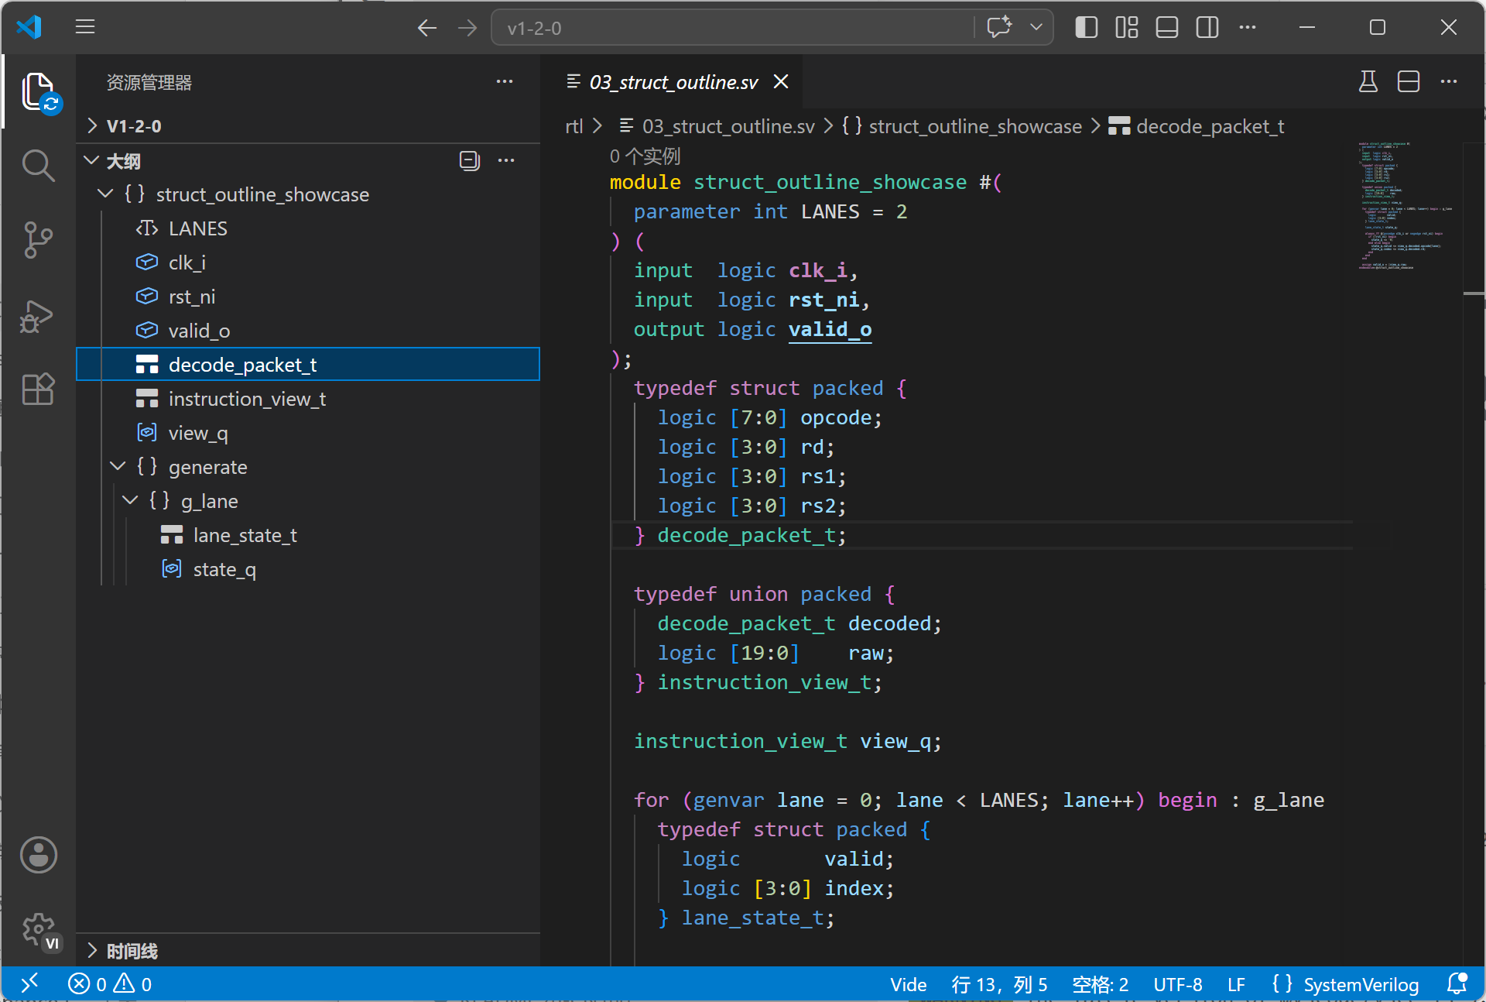1486x1002 pixels.
Task: Switch to the 03_struct_outline.sv tab
Action: click(673, 82)
